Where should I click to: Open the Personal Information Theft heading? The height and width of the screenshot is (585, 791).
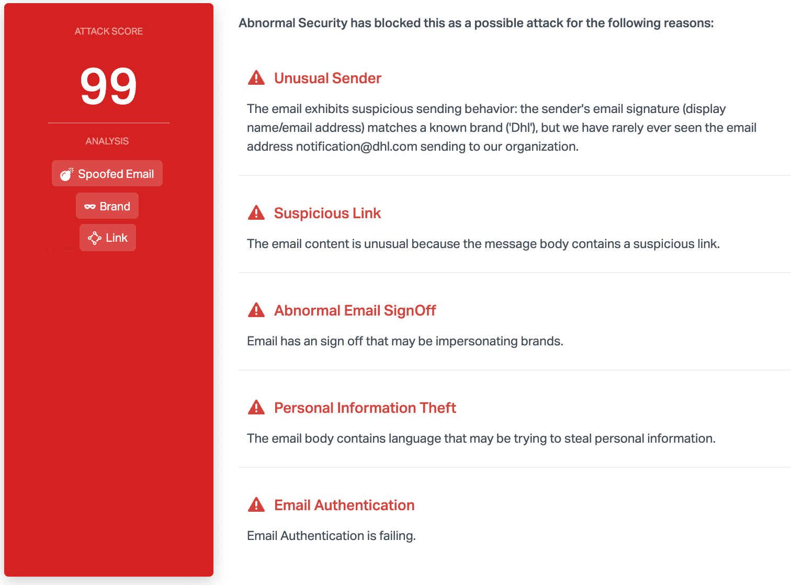click(365, 408)
